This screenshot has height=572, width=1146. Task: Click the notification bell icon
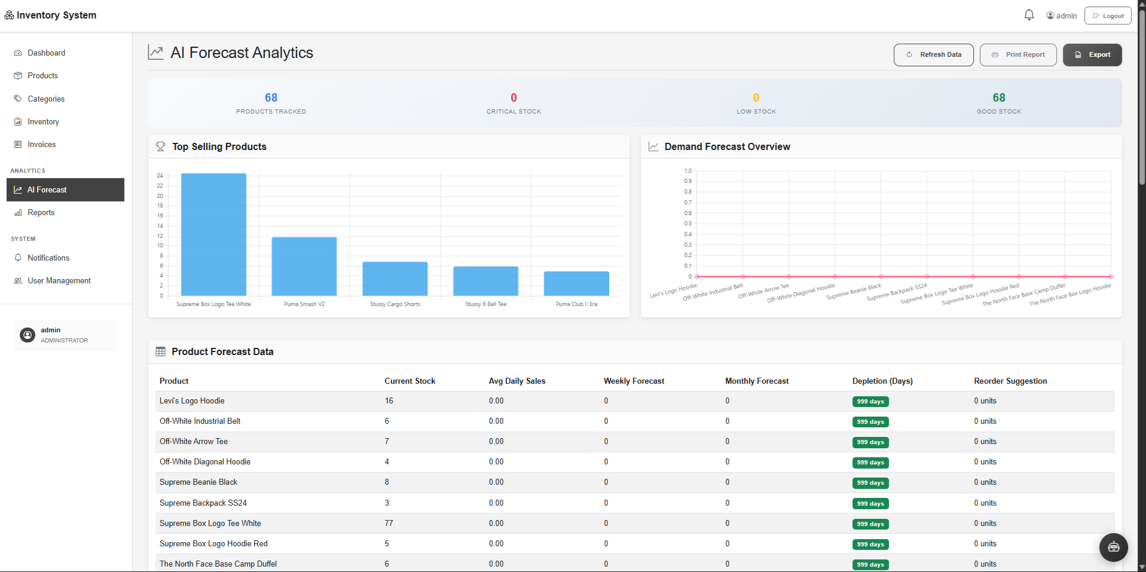tap(1029, 15)
